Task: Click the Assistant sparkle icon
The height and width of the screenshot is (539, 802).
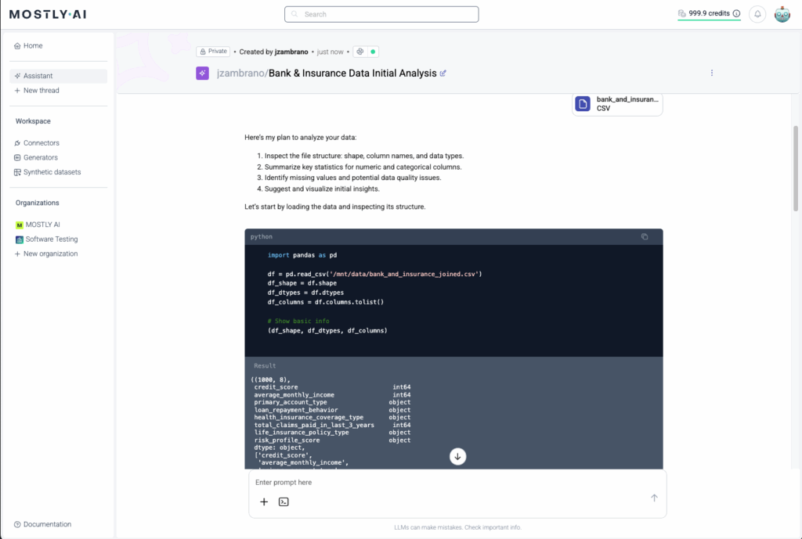Action: coord(17,76)
